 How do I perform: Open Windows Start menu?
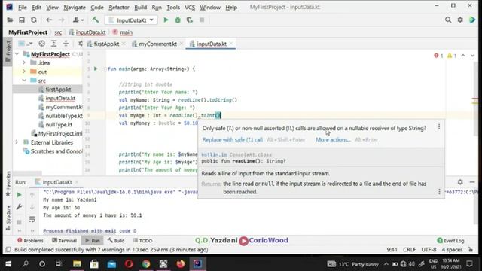click(8, 264)
